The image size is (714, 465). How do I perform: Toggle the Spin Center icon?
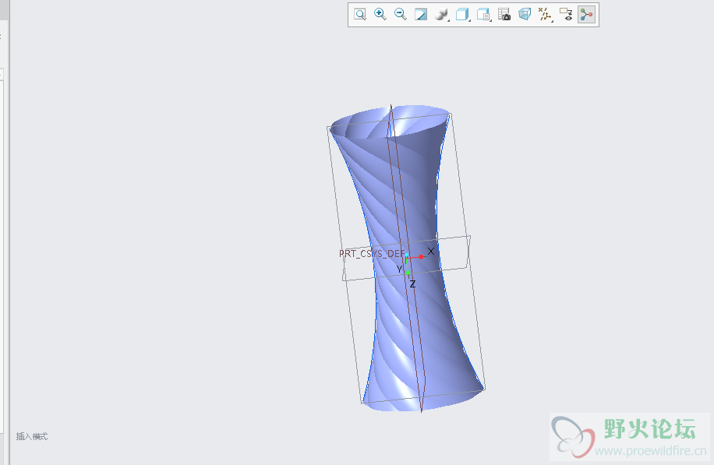pyautogui.click(x=586, y=15)
